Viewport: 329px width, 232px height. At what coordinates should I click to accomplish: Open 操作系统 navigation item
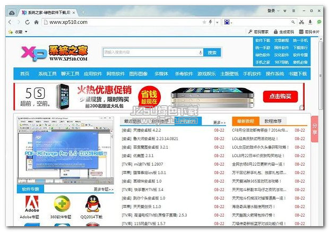click(x=275, y=74)
